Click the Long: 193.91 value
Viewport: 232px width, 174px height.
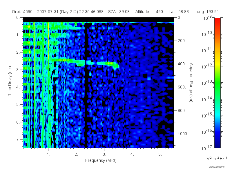point(206,12)
